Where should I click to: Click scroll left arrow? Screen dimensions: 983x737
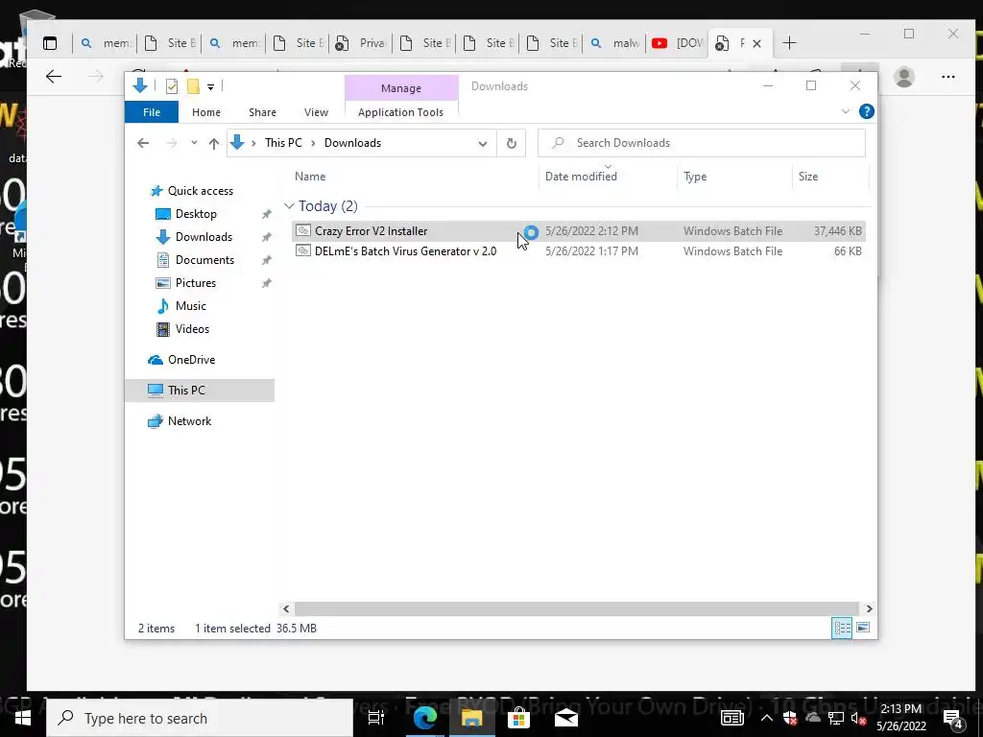(x=286, y=608)
